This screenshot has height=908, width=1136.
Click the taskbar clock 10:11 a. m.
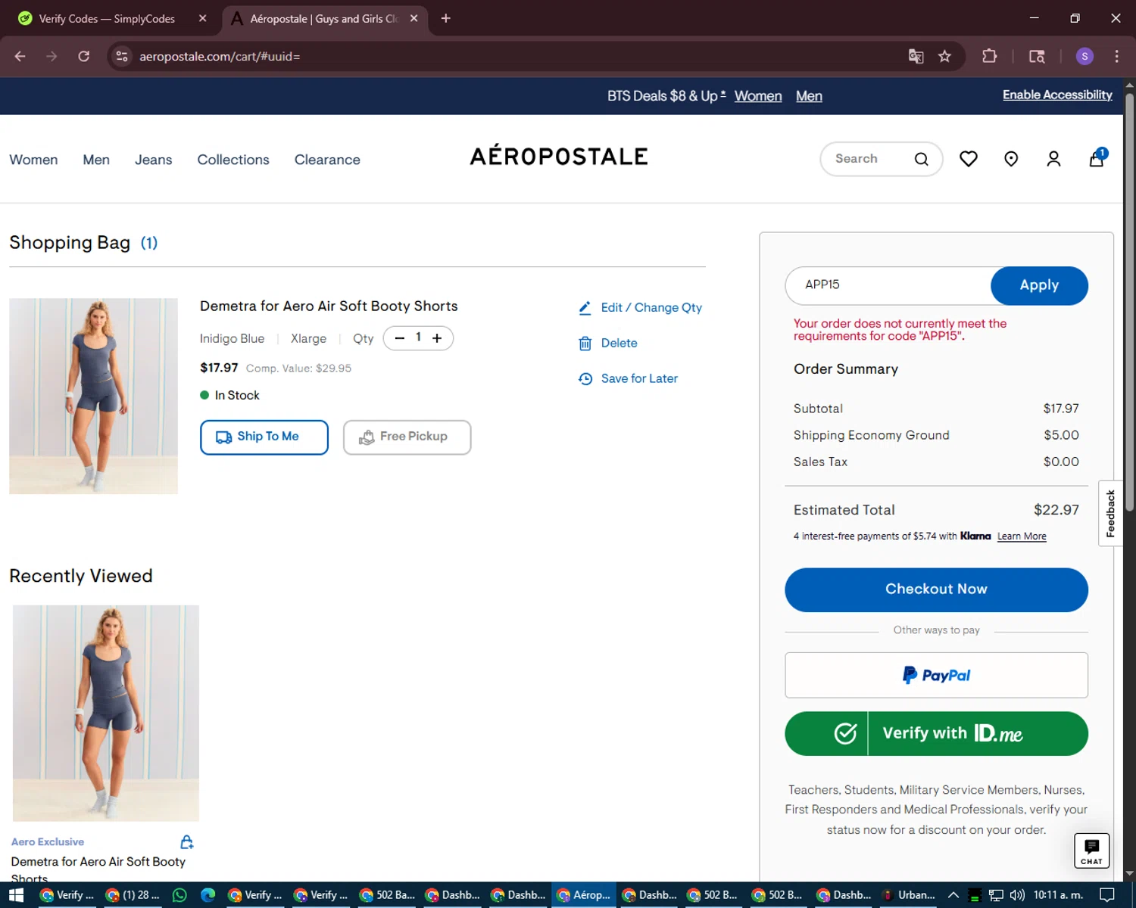click(1058, 895)
